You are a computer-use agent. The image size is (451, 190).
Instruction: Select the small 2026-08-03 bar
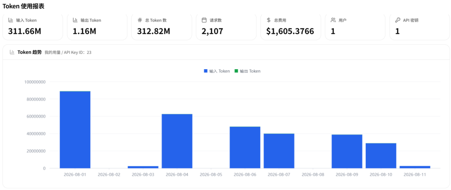(x=143, y=167)
